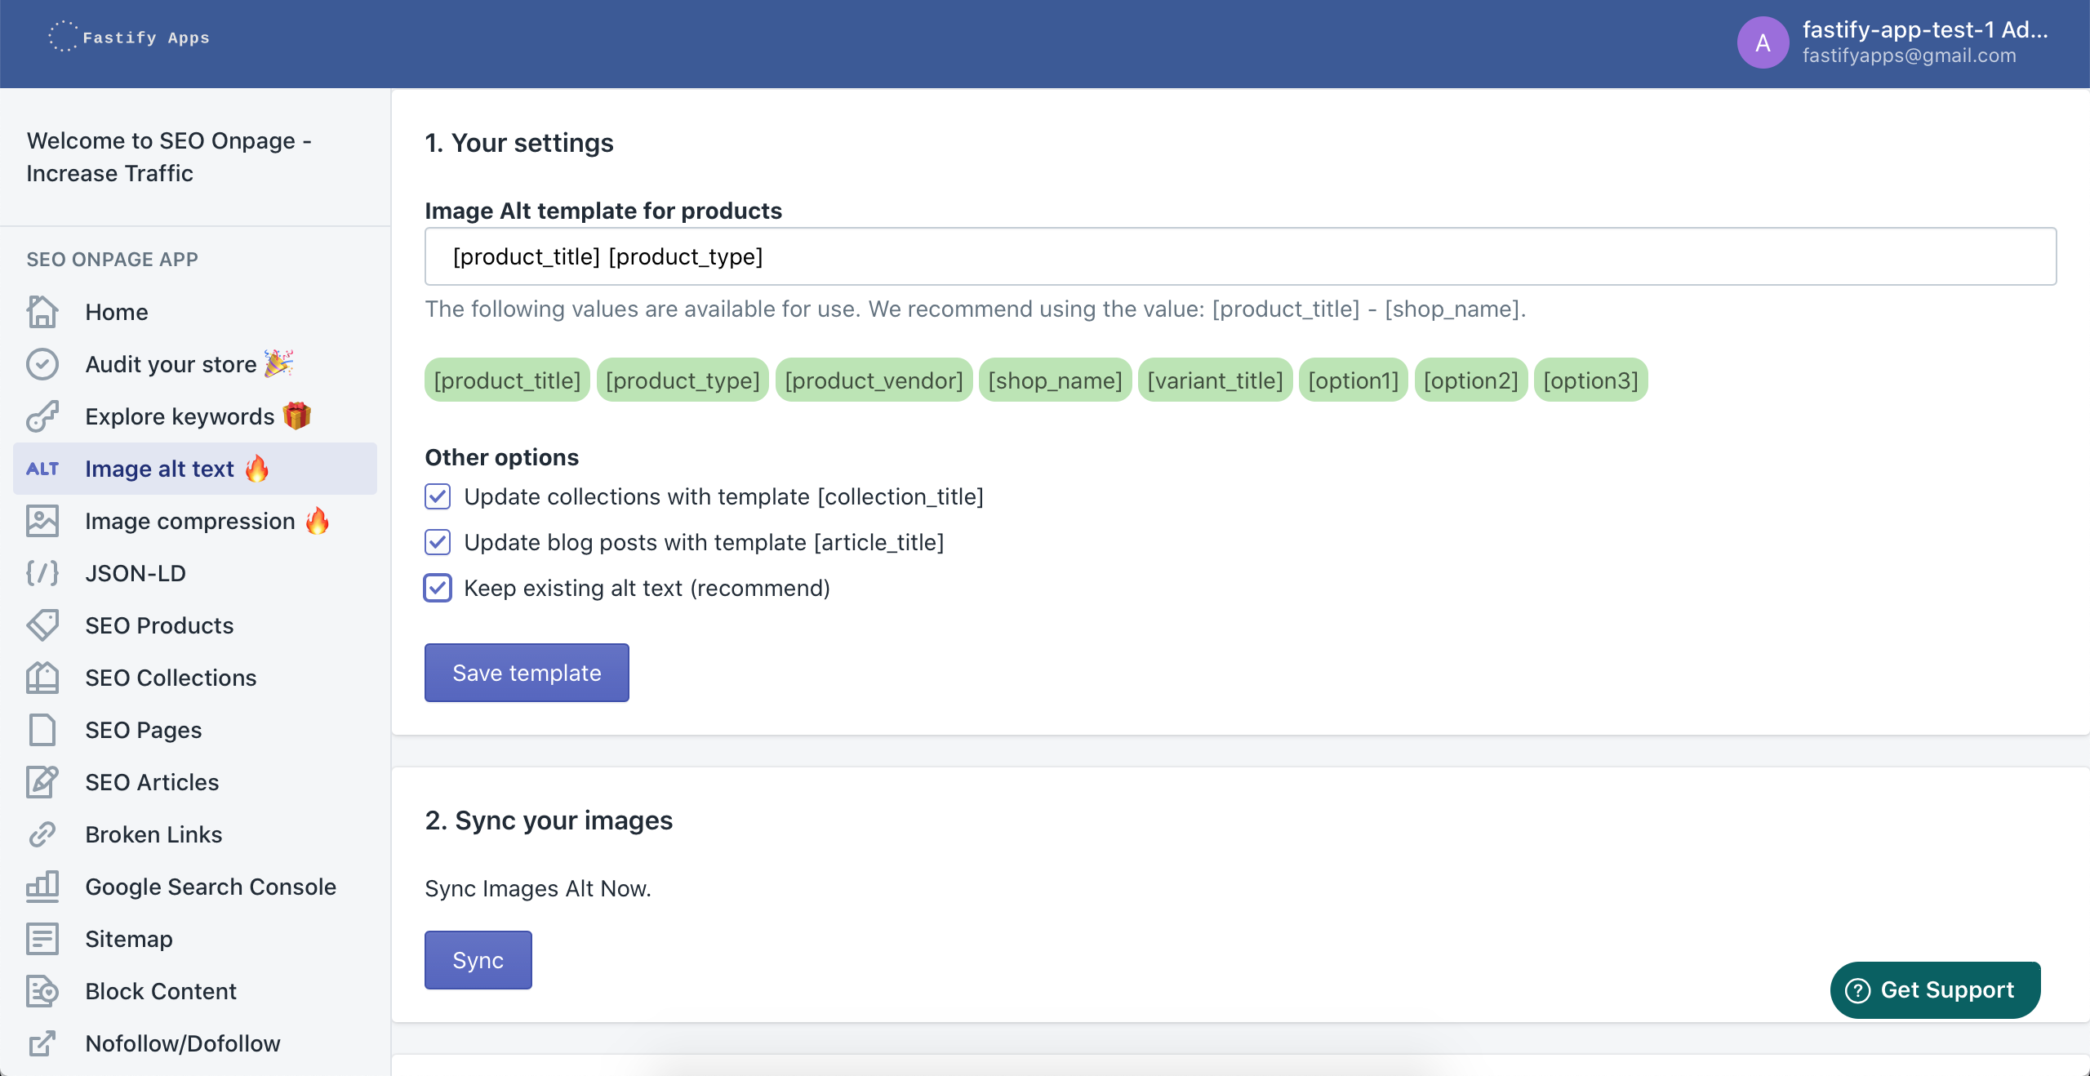Screen dimensions: 2090x1076
Task: Open Image compression page
Action: (x=195, y=521)
